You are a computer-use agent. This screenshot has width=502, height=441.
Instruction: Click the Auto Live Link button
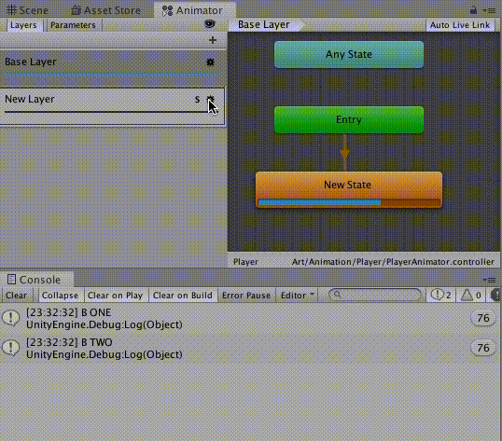pos(460,25)
